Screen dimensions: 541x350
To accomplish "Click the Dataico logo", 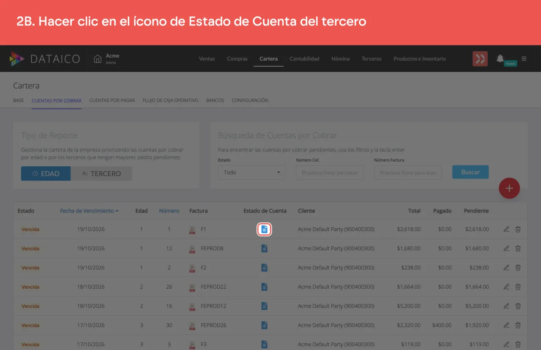I will click(x=45, y=59).
